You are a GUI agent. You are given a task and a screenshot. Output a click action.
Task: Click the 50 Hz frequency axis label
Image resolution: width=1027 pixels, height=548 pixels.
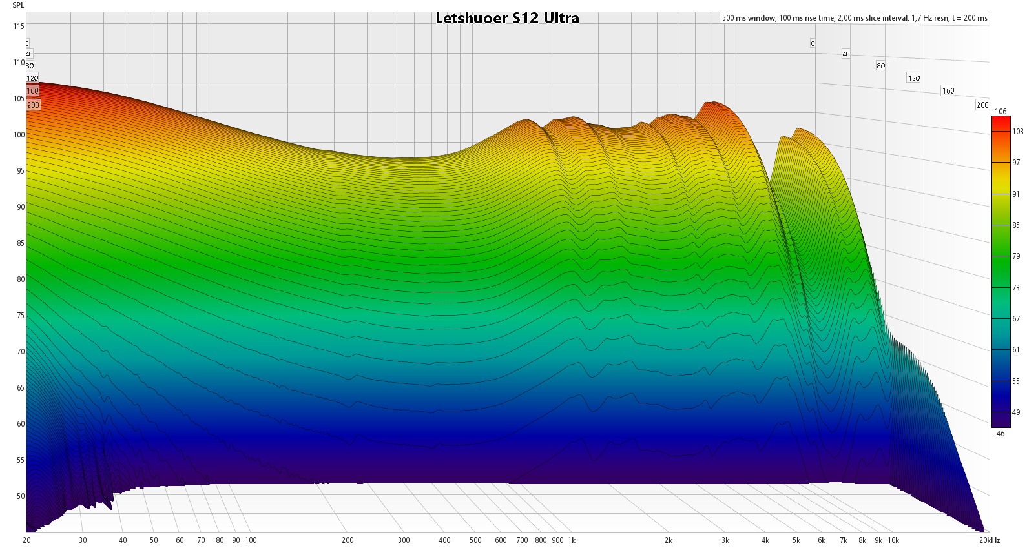pos(154,540)
